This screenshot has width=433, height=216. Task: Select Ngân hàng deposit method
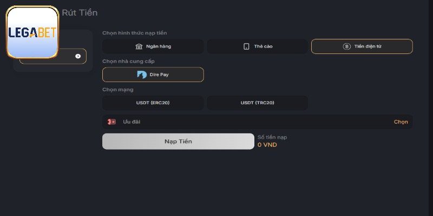pos(153,46)
